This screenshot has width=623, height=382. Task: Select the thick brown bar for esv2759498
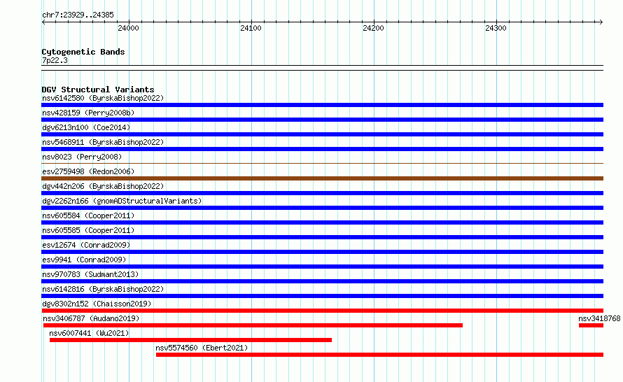pyautogui.click(x=322, y=178)
